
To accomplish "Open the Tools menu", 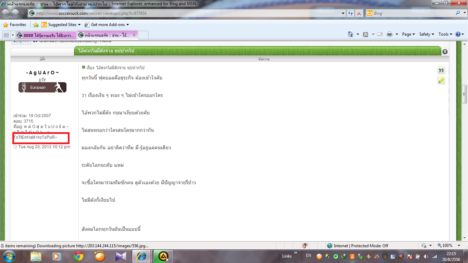I will pos(445,34).
